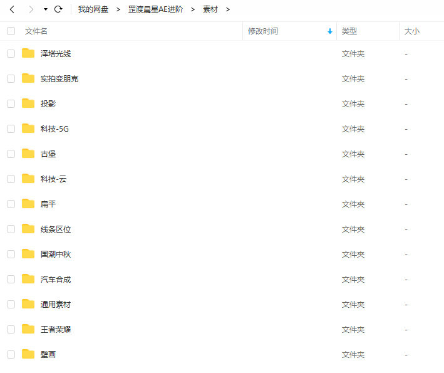Sort the list by 类型 column
Image resolution: width=444 pixels, height=373 pixels.
349,31
